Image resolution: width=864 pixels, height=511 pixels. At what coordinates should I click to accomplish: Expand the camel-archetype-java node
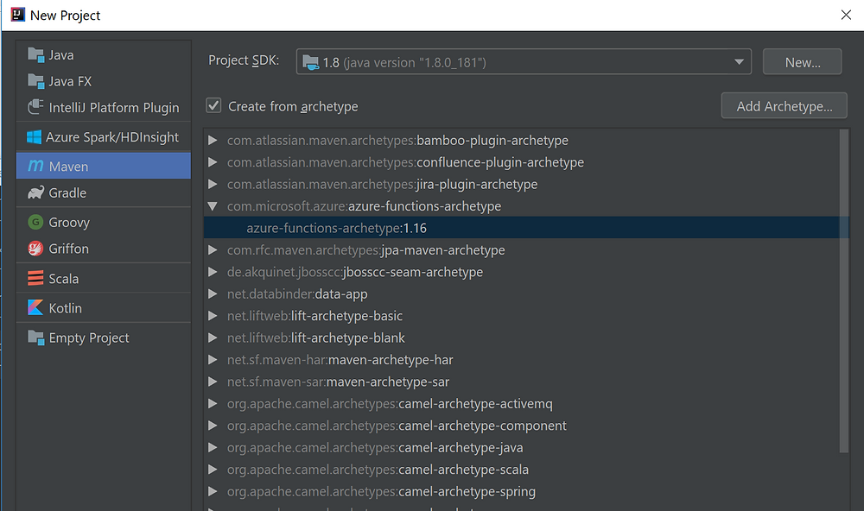(x=213, y=448)
